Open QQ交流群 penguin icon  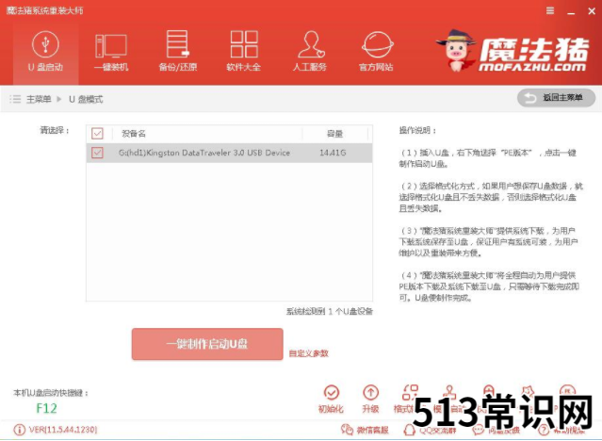(410, 430)
